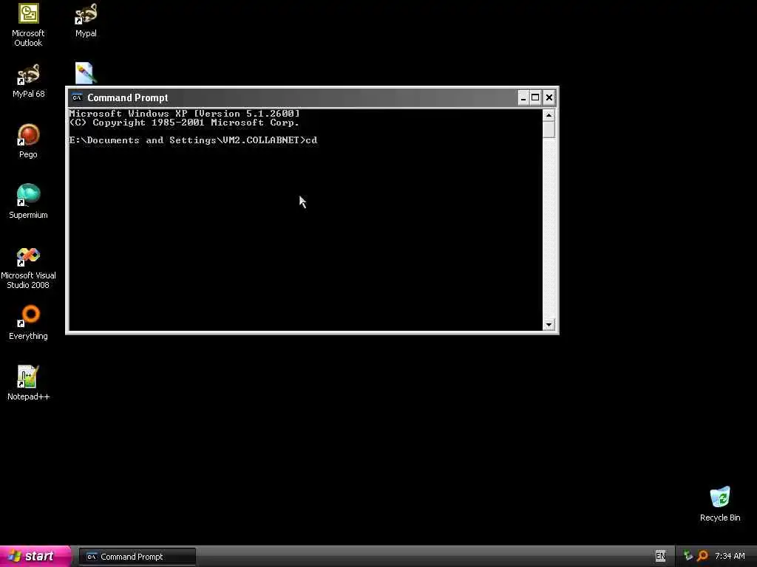Image resolution: width=757 pixels, height=567 pixels.
Task: Select the Supermium browser shortcut
Action: [x=28, y=202]
